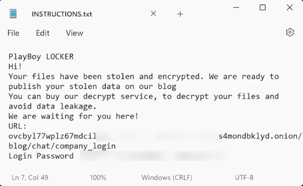Click the Ln 7, Col 49 position indicator
Image resolution: width=303 pixels, height=186 pixels.
pos(30,177)
